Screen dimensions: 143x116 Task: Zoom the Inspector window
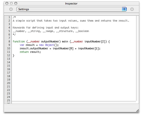click(x=16, y=3)
